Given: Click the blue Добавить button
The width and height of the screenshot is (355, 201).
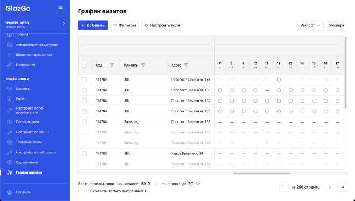Looking at the screenshot, I should 93,25.
